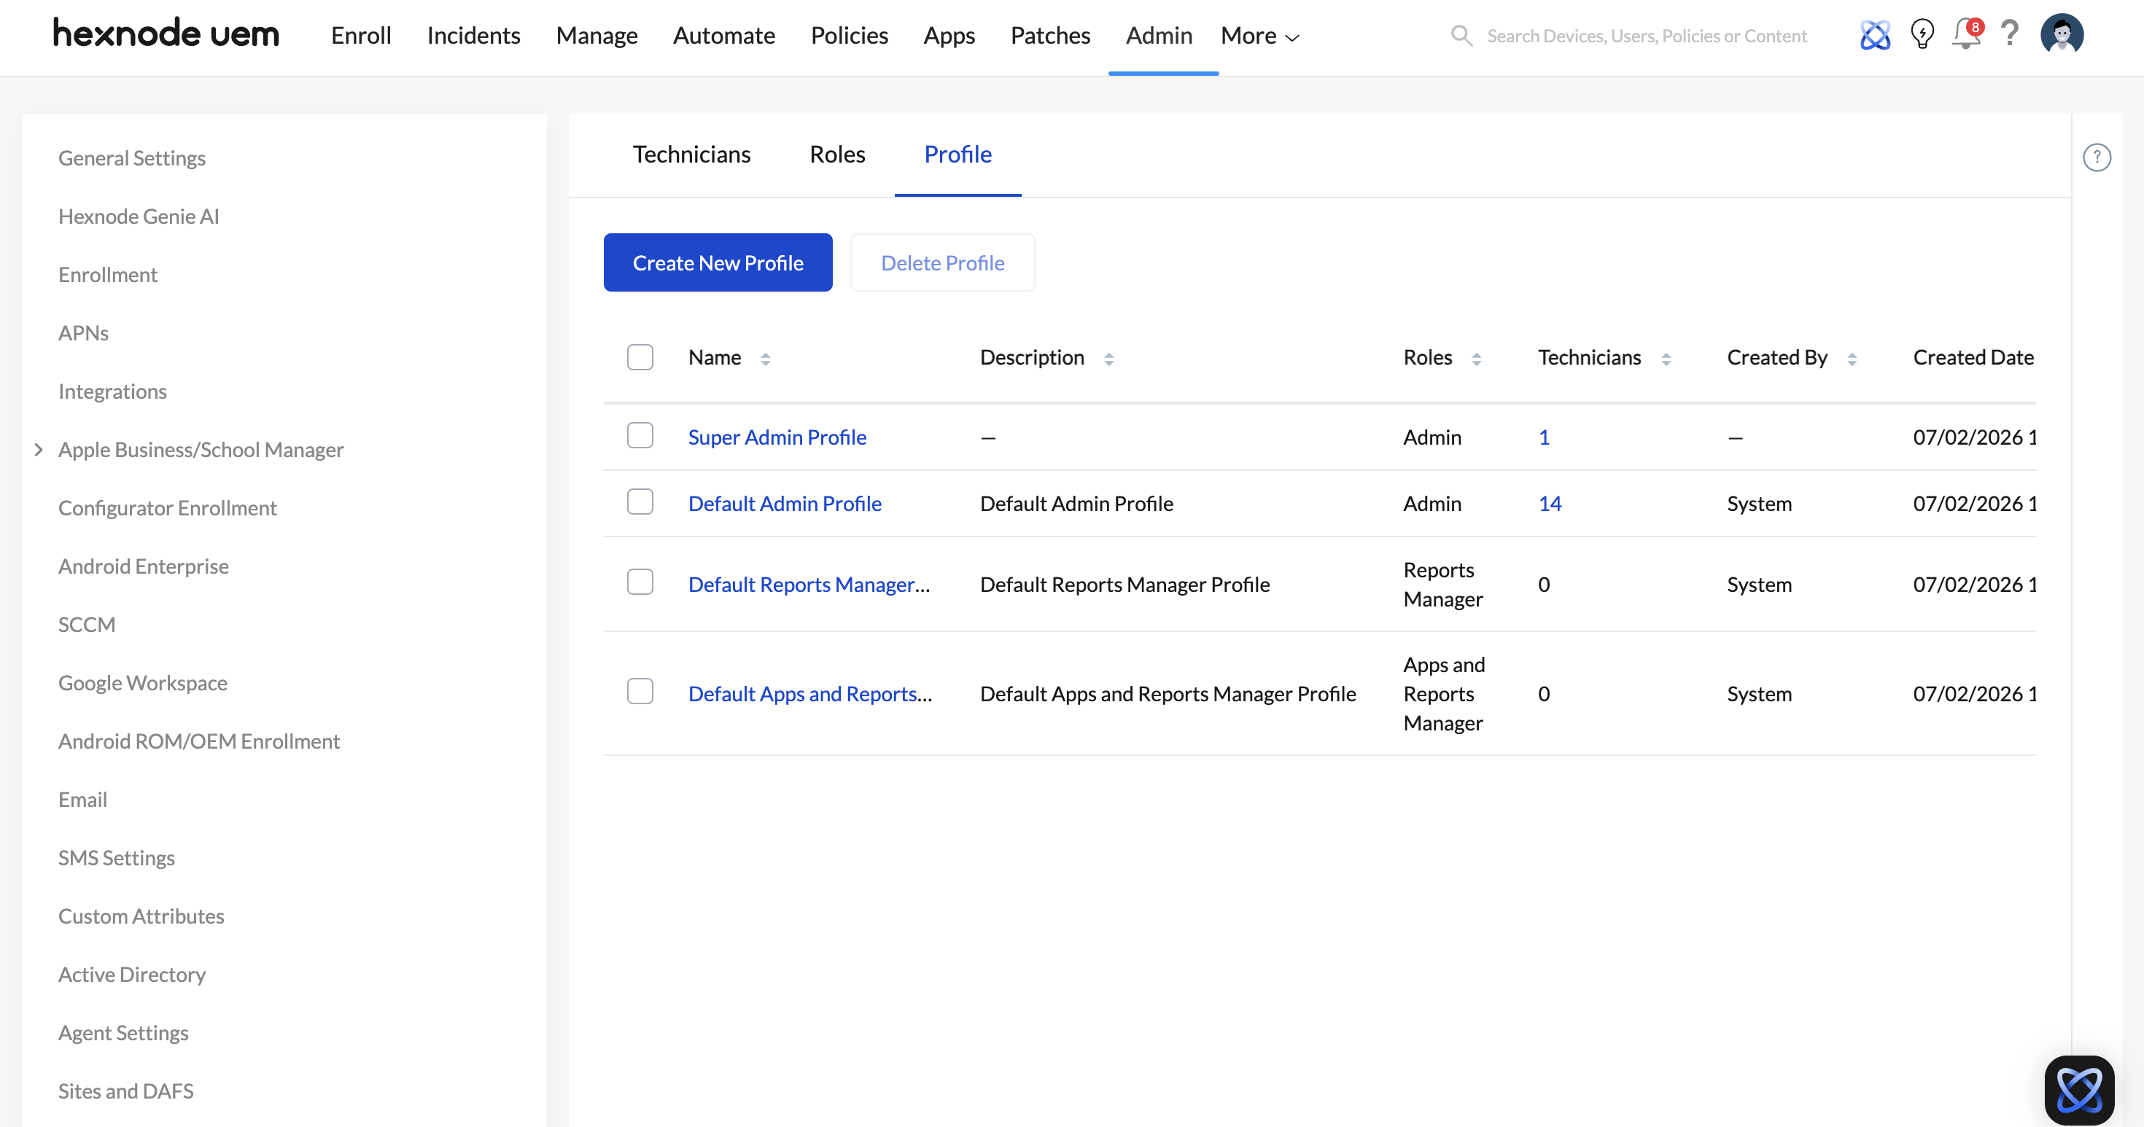This screenshot has height=1127, width=2144.
Task: Switch to the Technicians tab
Action: [x=691, y=155]
